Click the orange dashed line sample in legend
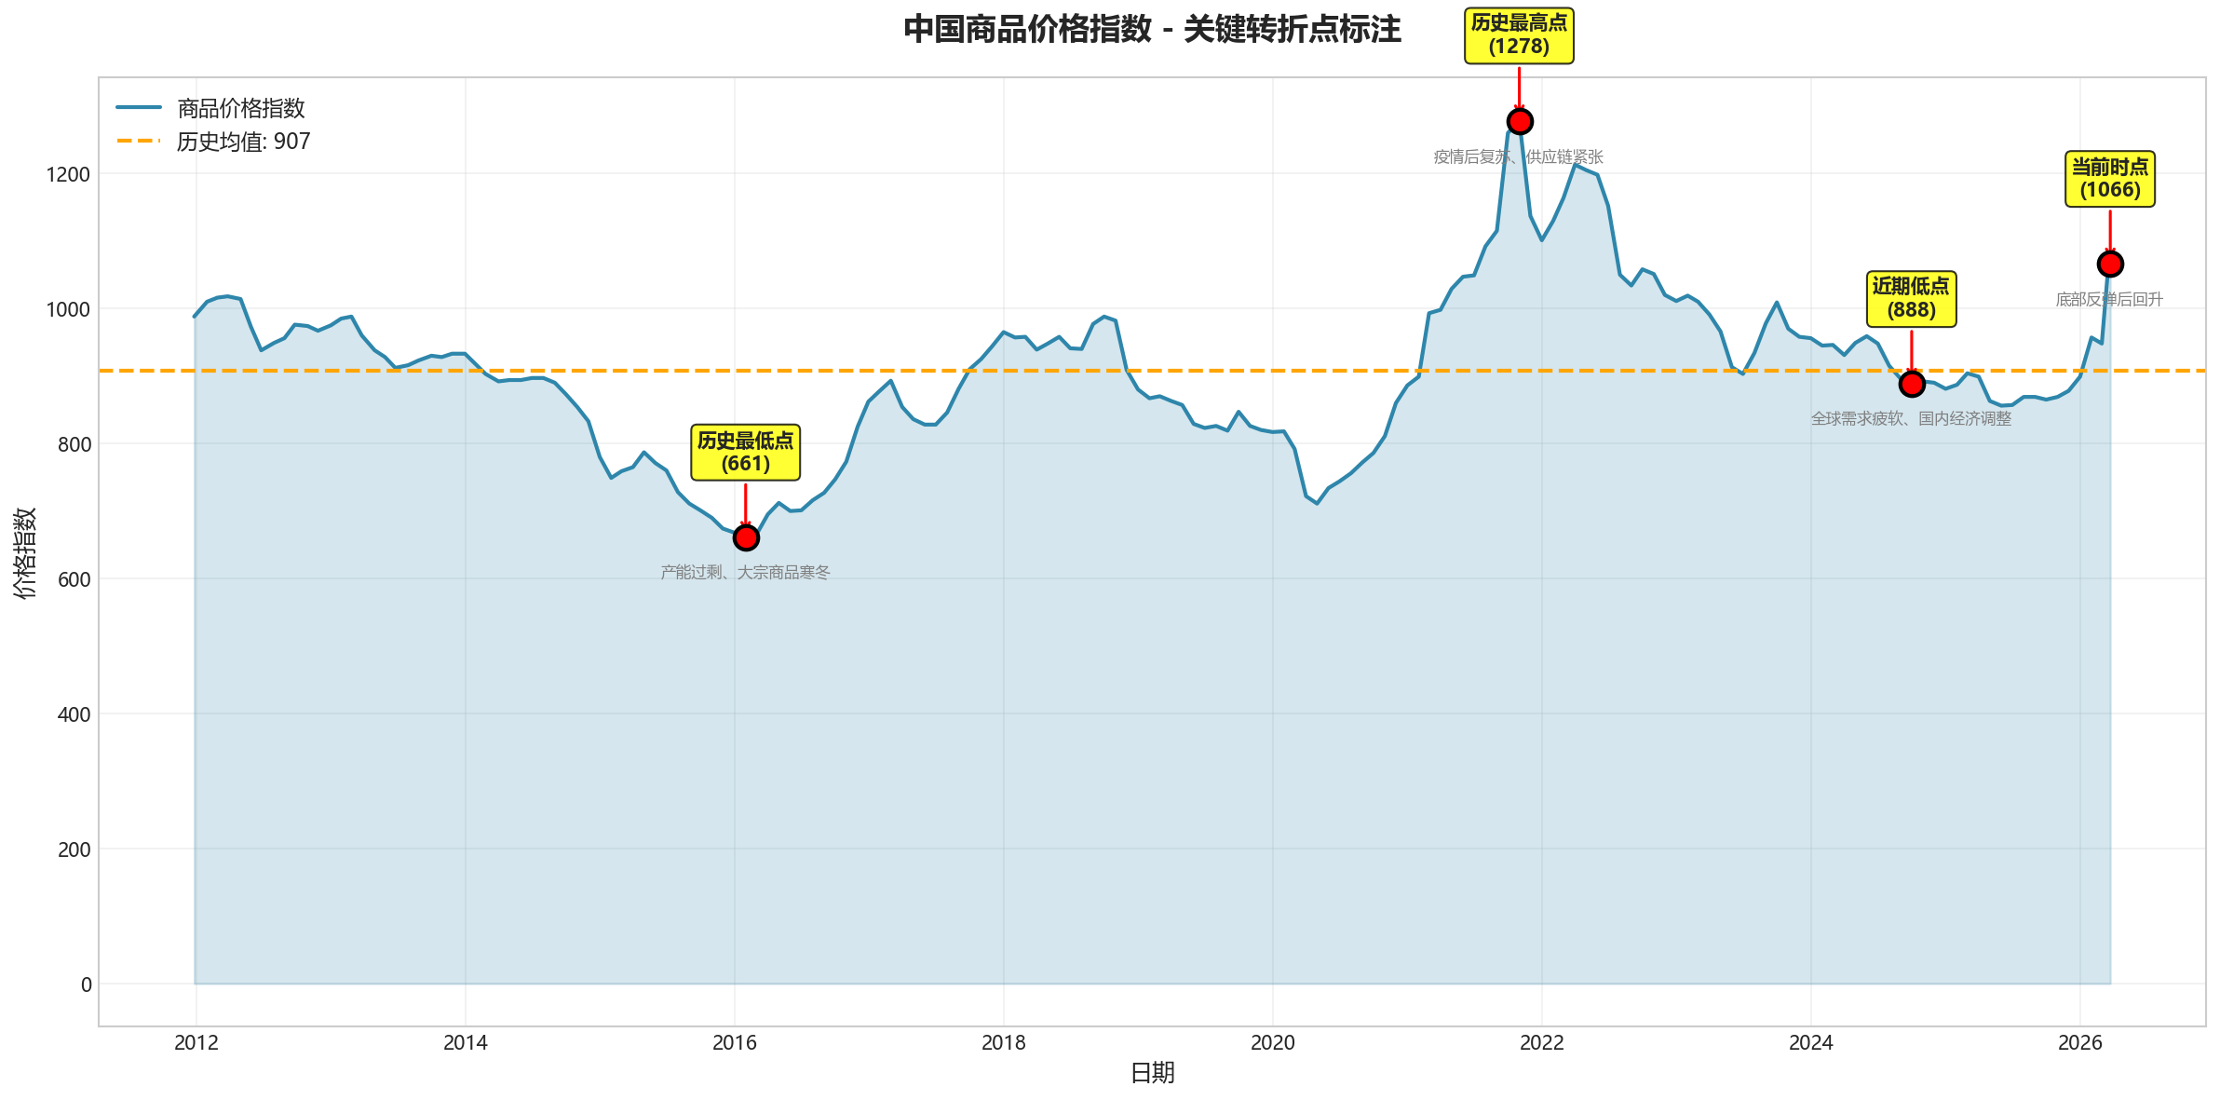Viewport: 2220px width, 1100px height. click(x=139, y=142)
